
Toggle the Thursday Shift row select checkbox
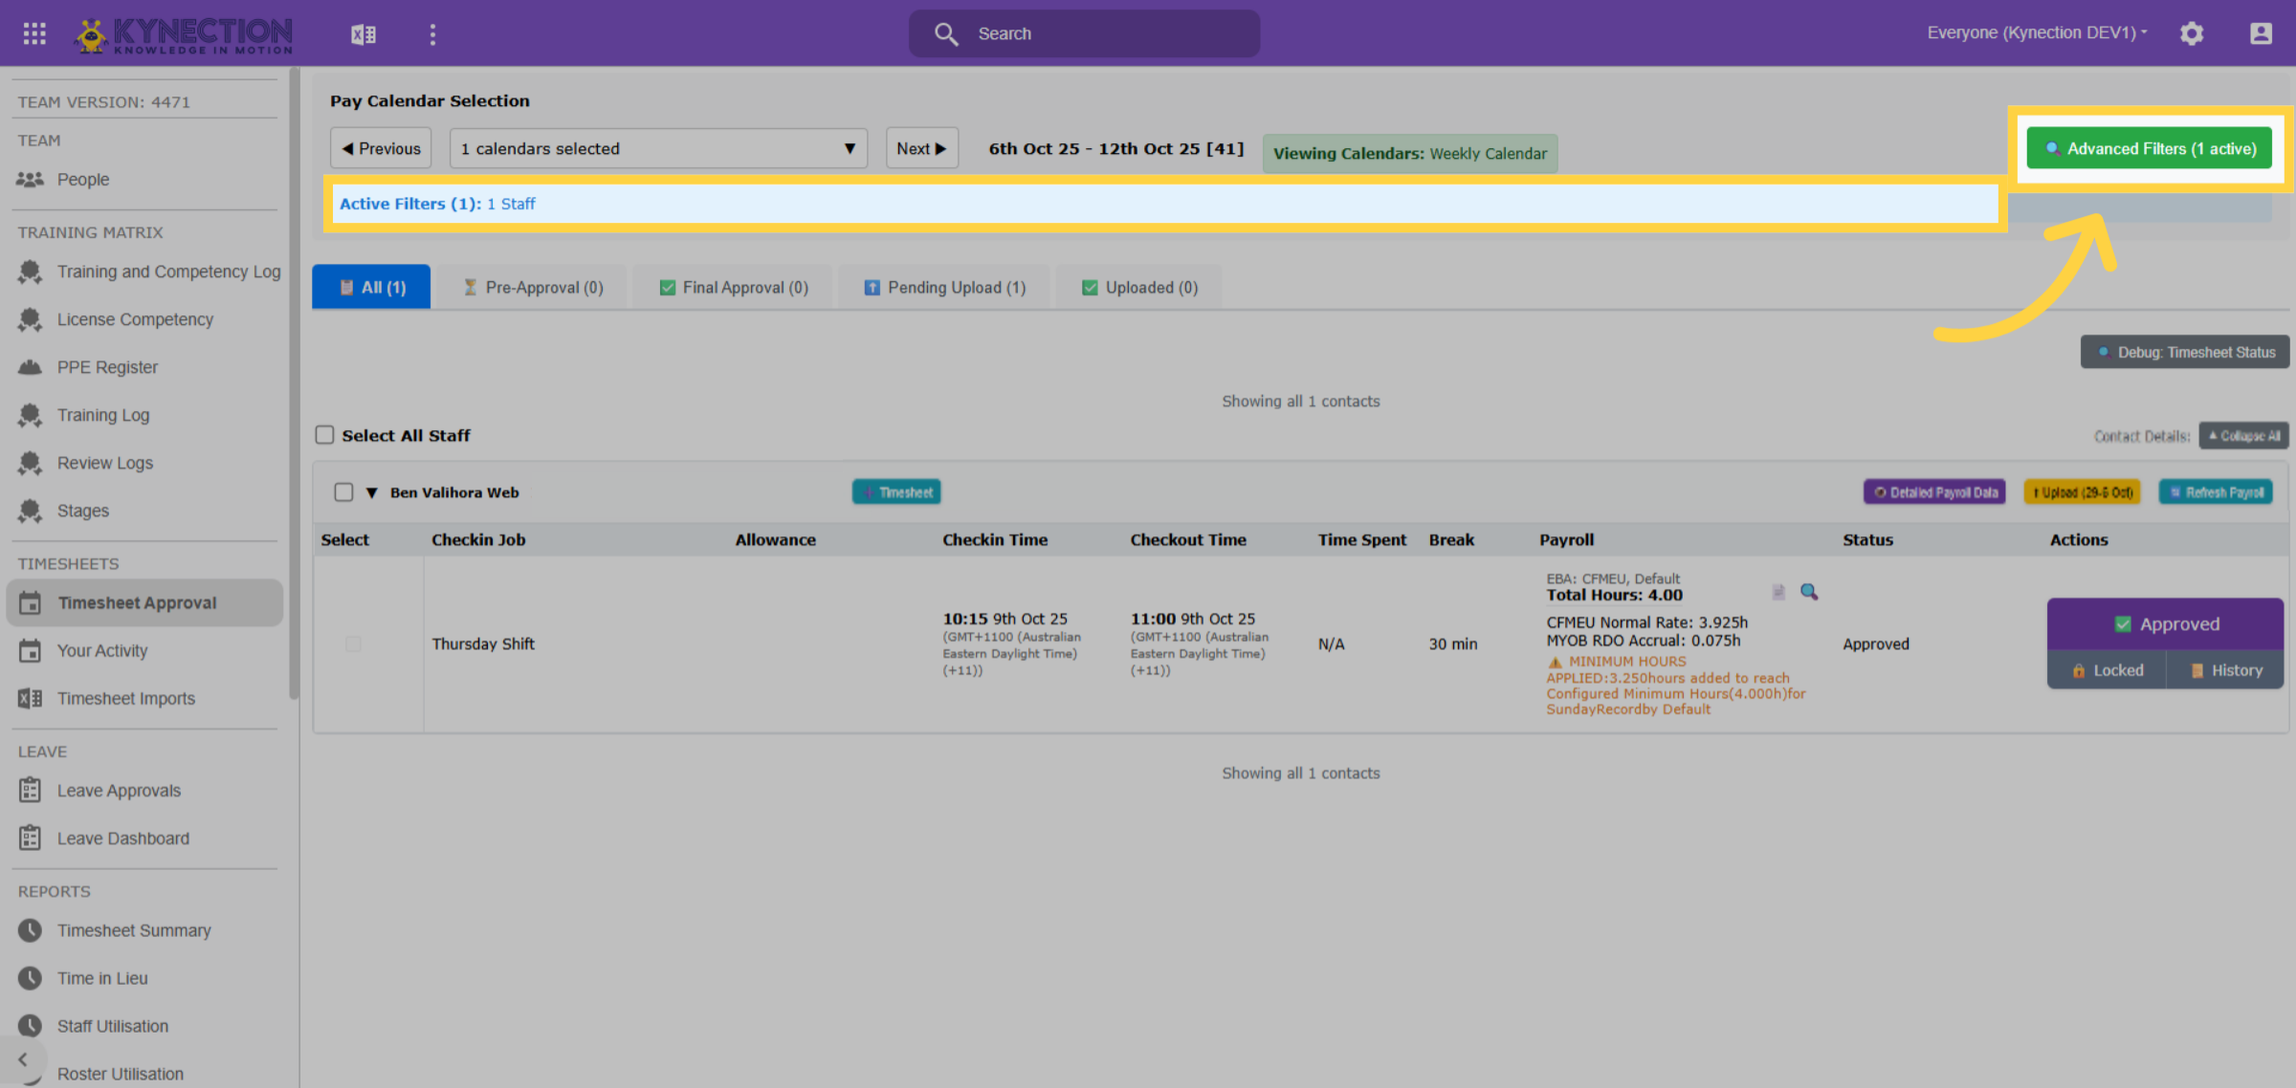tap(353, 644)
